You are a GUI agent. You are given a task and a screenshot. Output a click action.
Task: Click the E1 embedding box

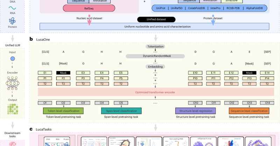click(45, 73)
